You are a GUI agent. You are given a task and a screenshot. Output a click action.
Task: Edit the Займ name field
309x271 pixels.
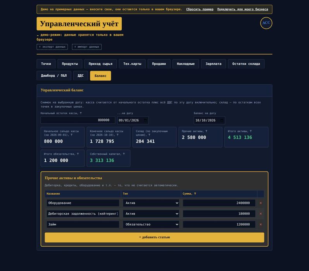(x=83, y=225)
